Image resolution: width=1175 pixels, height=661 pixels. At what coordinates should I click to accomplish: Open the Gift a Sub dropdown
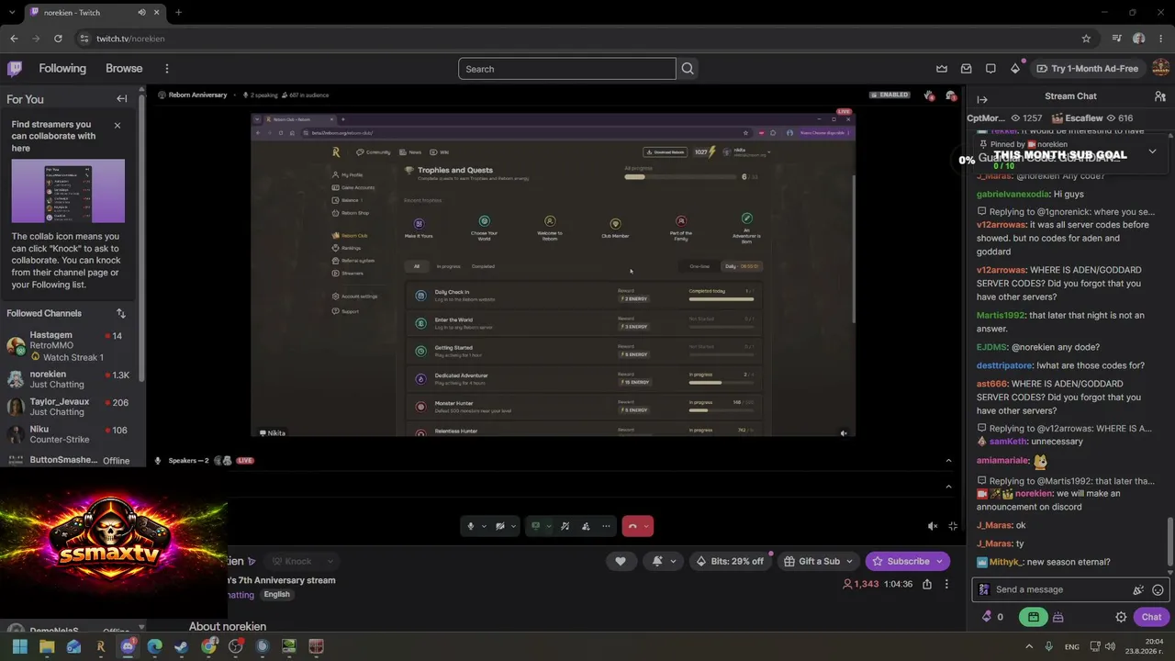click(x=819, y=561)
